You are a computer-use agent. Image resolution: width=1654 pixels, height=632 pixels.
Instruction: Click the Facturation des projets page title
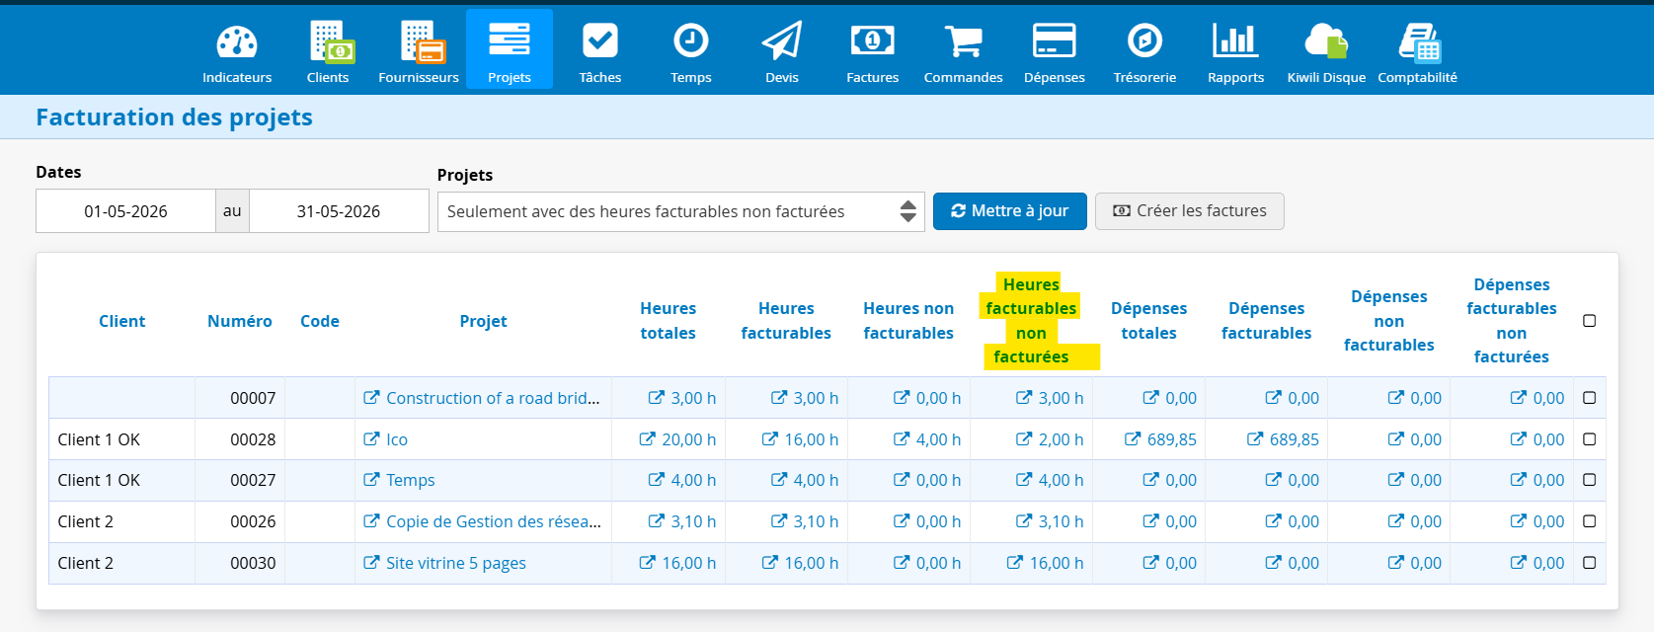tap(174, 117)
